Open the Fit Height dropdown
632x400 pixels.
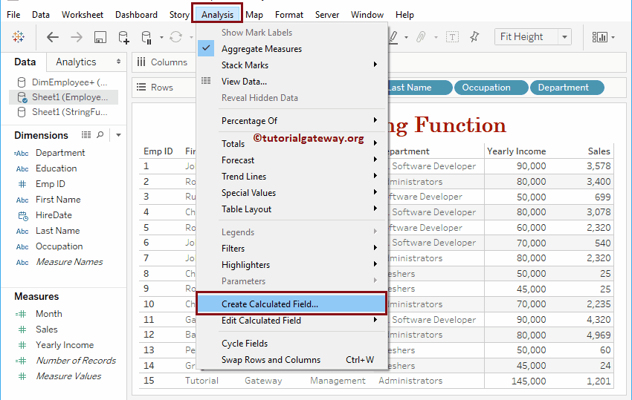(x=564, y=37)
